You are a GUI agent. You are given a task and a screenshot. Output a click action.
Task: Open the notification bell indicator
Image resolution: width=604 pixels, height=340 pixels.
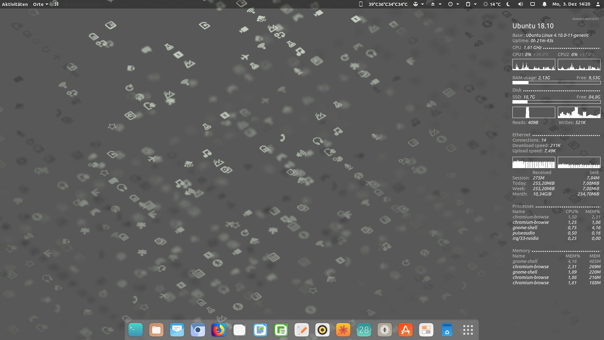(x=544, y=4)
